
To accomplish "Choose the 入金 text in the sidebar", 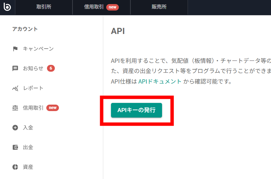I will pos(28,128).
